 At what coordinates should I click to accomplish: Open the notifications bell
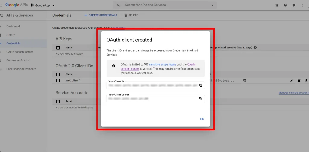(x=294, y=5)
